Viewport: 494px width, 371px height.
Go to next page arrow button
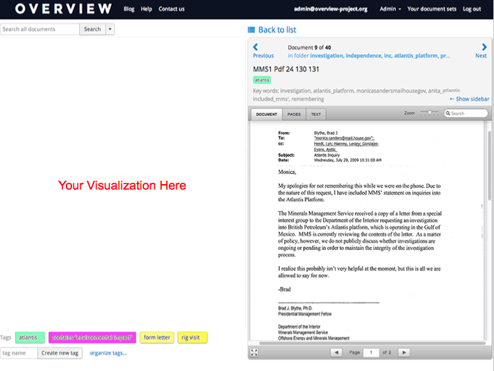pyautogui.click(x=404, y=352)
